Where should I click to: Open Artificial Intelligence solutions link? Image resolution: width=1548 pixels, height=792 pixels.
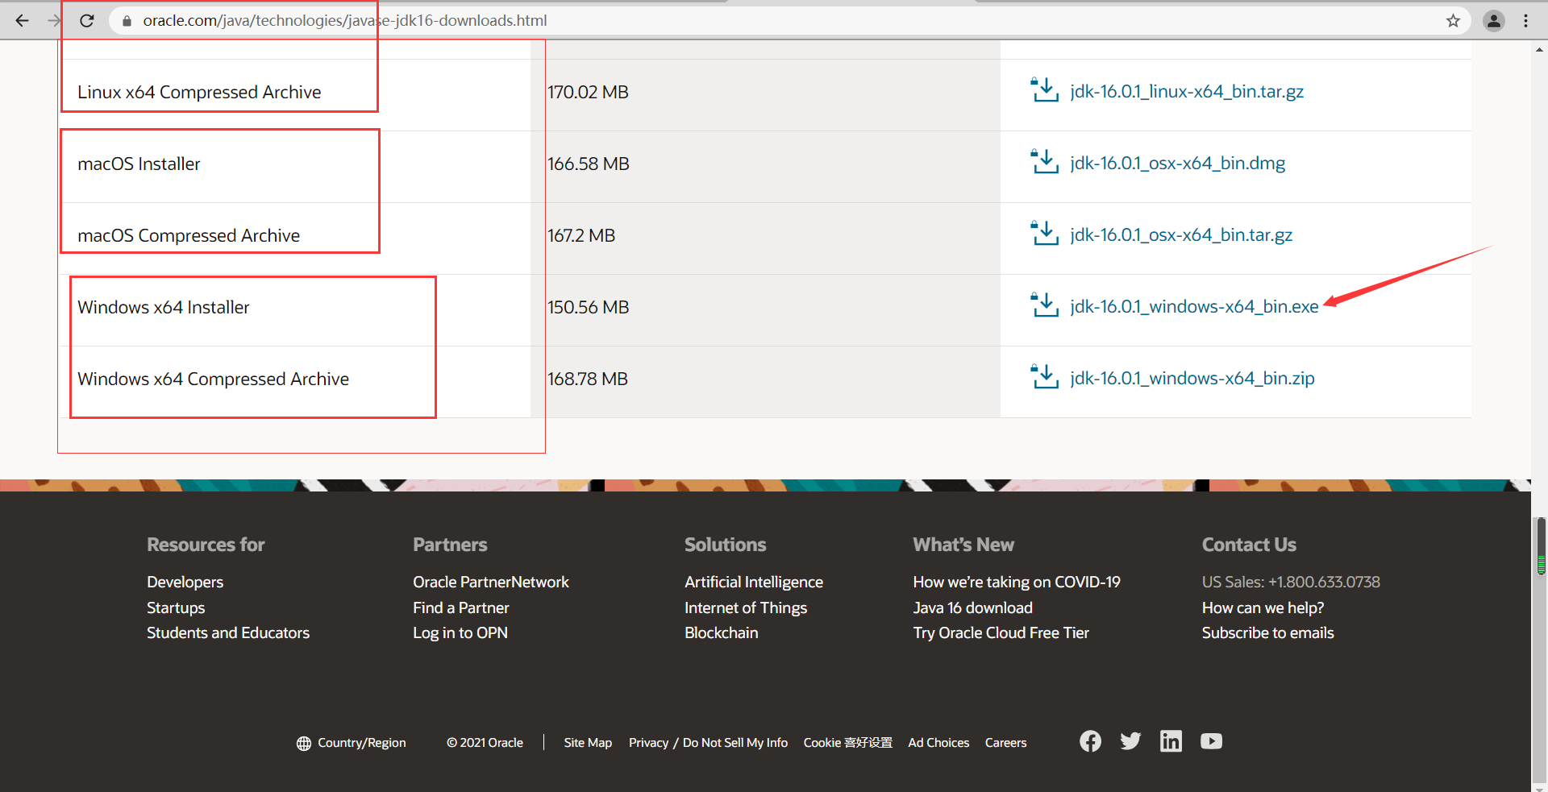754,582
